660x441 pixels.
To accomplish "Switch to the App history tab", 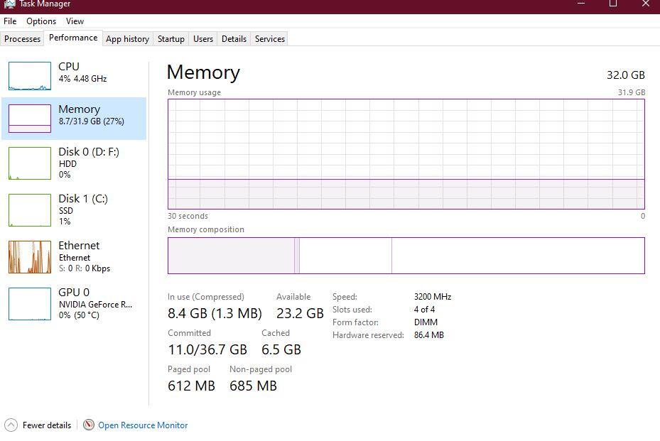I will tap(127, 39).
